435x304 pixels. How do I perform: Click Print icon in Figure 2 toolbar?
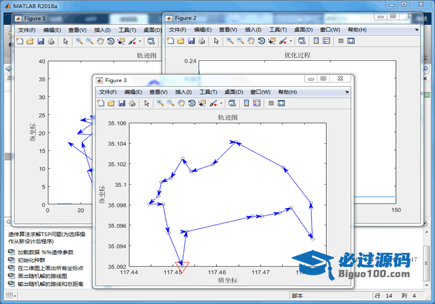202,41
